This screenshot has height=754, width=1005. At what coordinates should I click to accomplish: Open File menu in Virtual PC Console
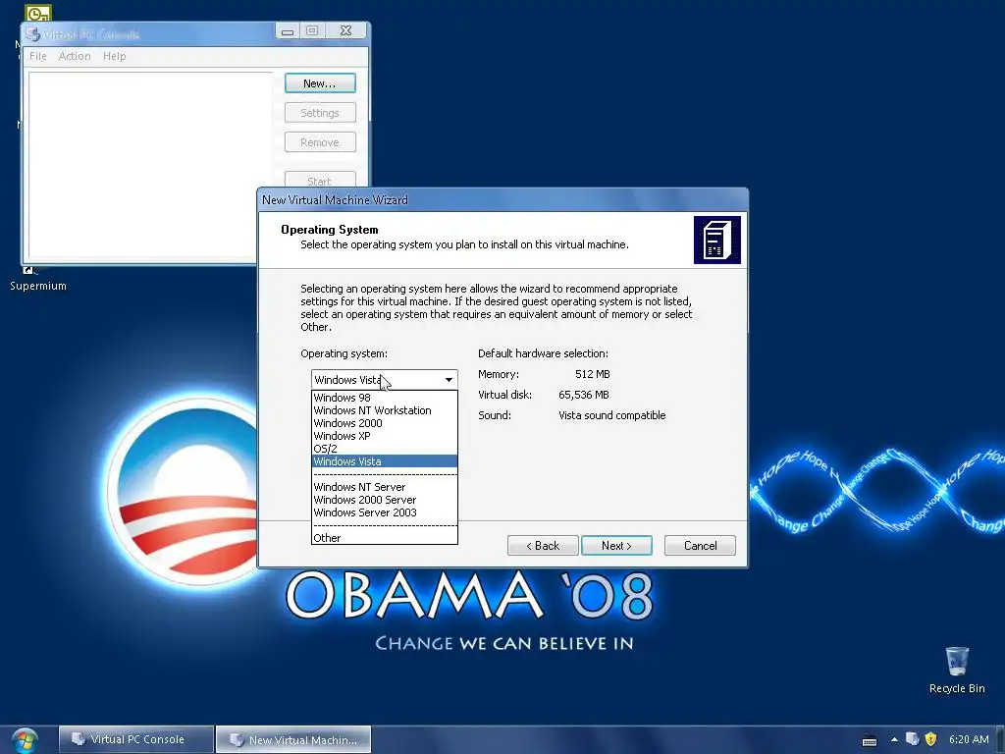pos(38,56)
